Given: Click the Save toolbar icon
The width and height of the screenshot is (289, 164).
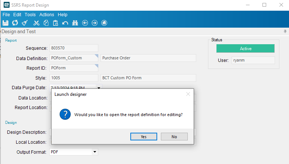Looking at the screenshot, I should 6,23.
